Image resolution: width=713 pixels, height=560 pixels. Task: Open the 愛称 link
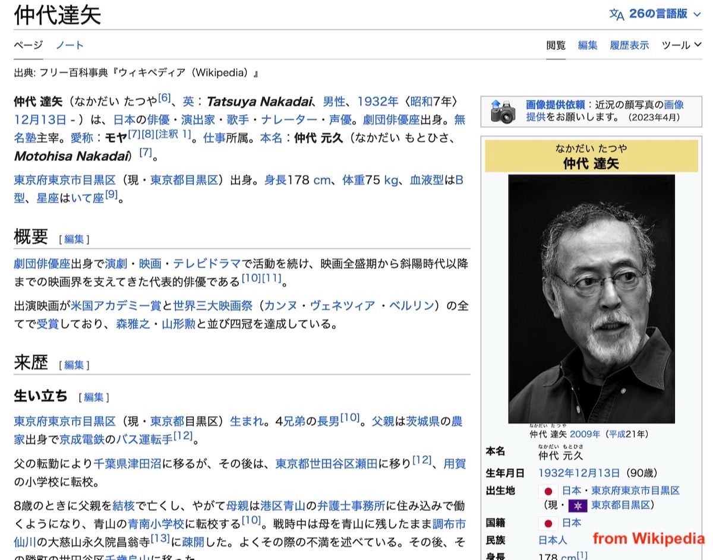click(82, 138)
